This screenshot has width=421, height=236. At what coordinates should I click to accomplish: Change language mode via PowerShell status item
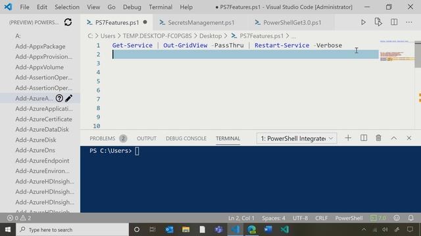(349, 218)
